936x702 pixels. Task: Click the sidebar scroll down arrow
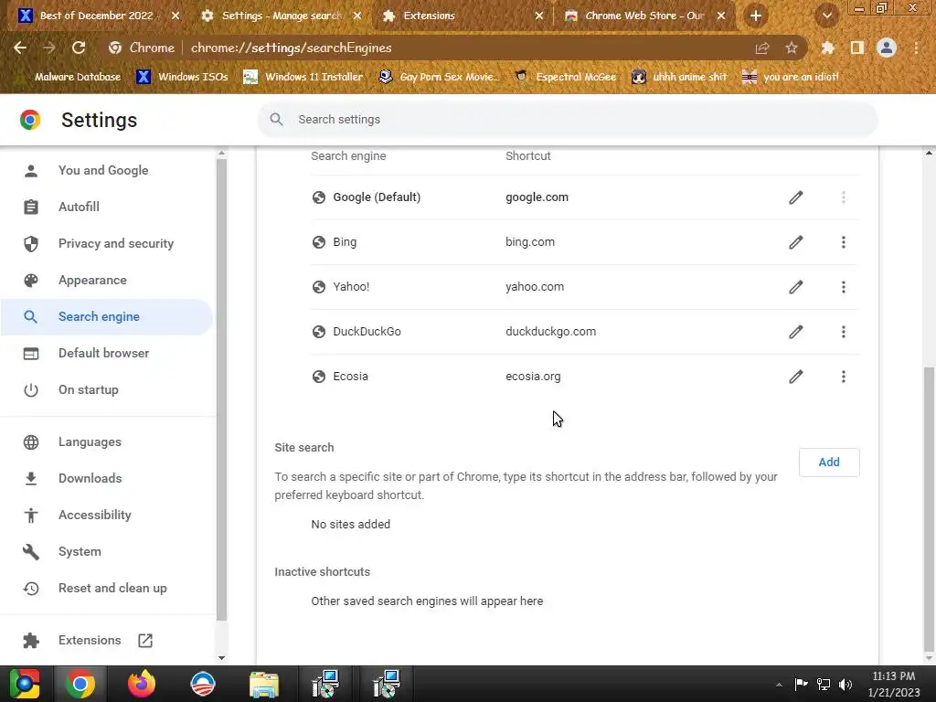tap(221, 658)
